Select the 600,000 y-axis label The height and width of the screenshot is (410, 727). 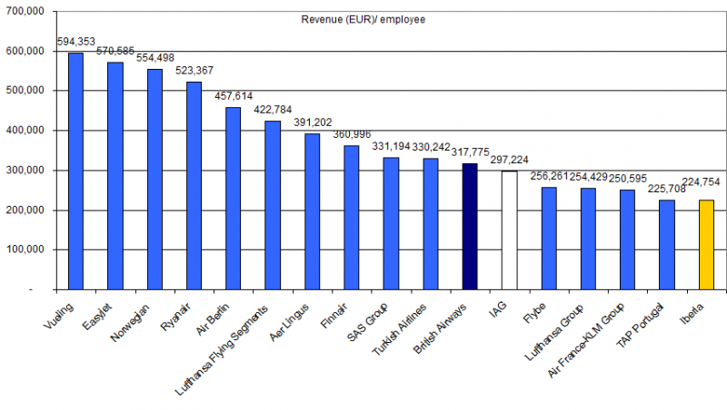point(25,51)
